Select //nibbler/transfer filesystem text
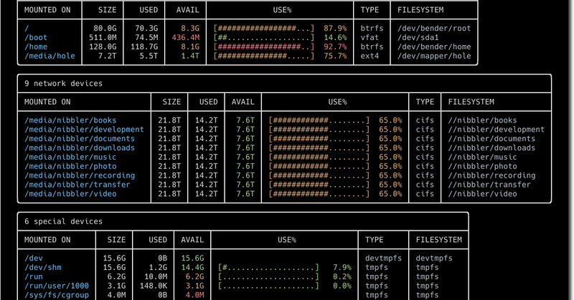The width and height of the screenshot is (574, 300). (x=489, y=185)
